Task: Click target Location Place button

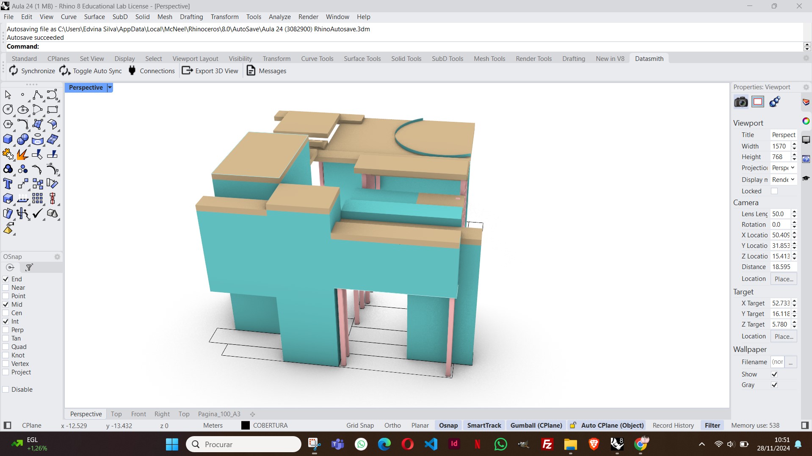Action: [784, 336]
